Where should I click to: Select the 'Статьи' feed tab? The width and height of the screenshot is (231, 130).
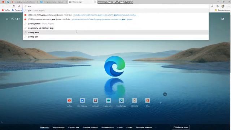pos(129,127)
